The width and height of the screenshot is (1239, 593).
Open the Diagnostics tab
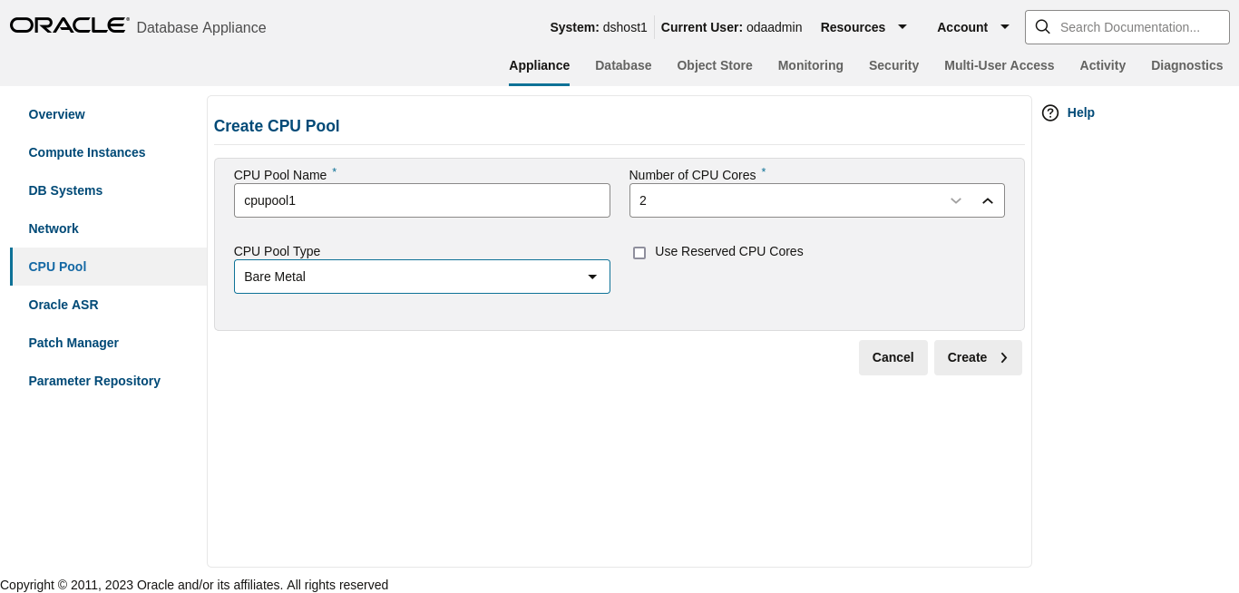[1187, 65]
